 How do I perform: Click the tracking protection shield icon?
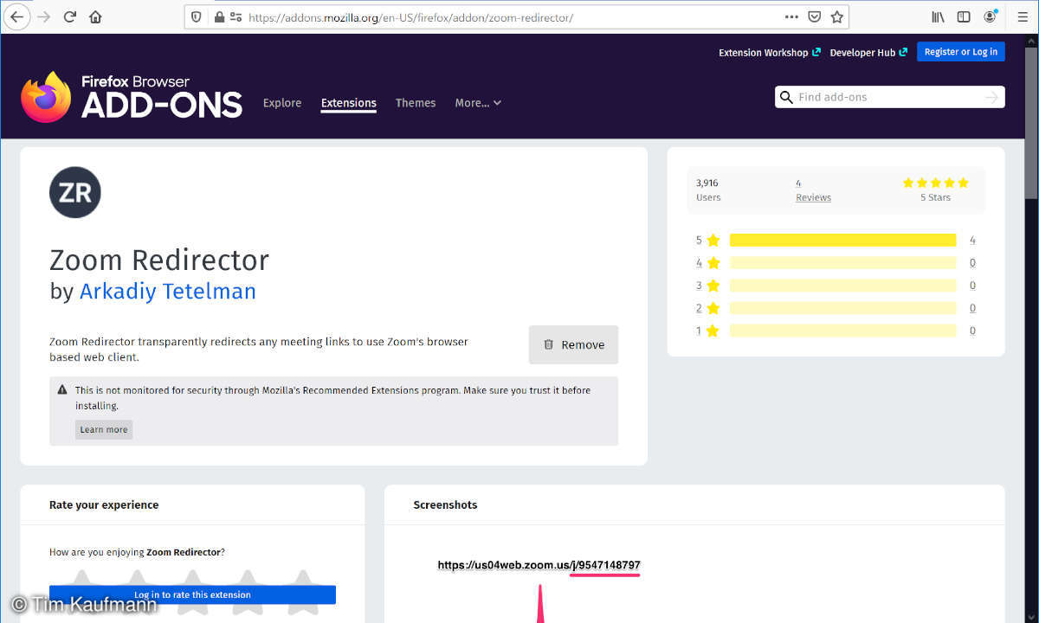(x=197, y=16)
